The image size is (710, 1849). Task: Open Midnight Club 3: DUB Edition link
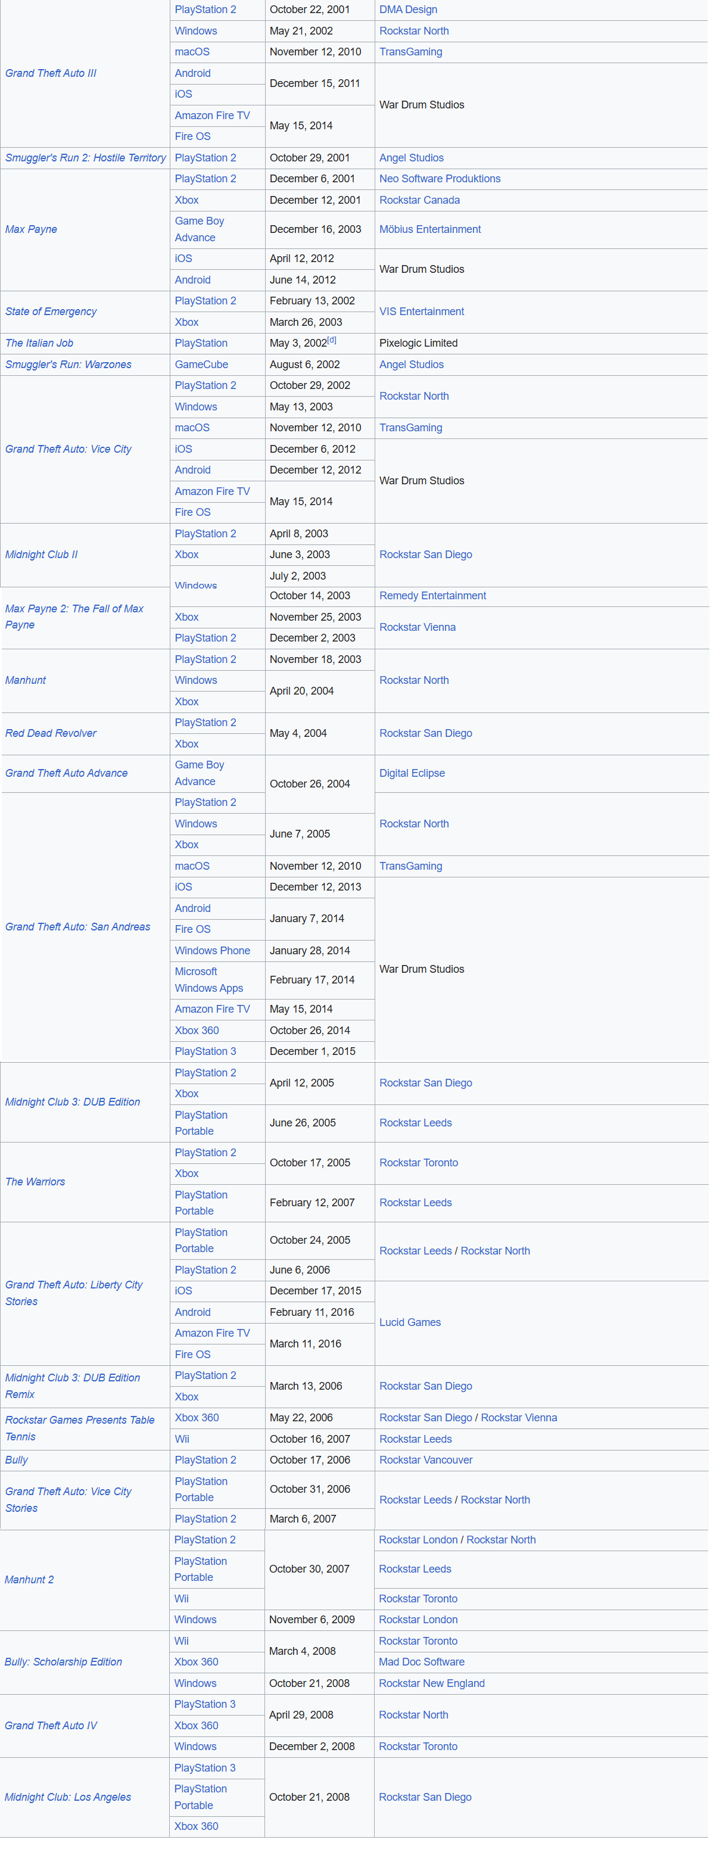pyautogui.click(x=73, y=1102)
